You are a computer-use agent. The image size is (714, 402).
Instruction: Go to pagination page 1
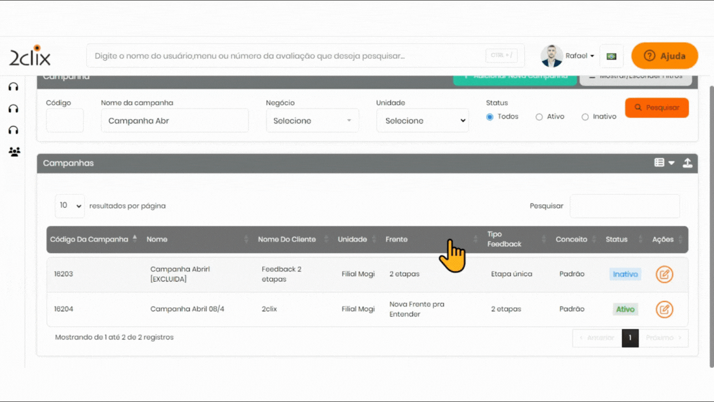tap(630, 337)
